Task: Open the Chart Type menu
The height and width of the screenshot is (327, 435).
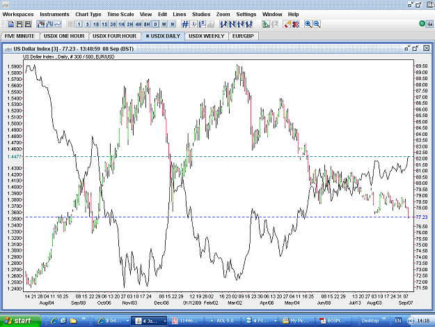Action: coord(88,15)
